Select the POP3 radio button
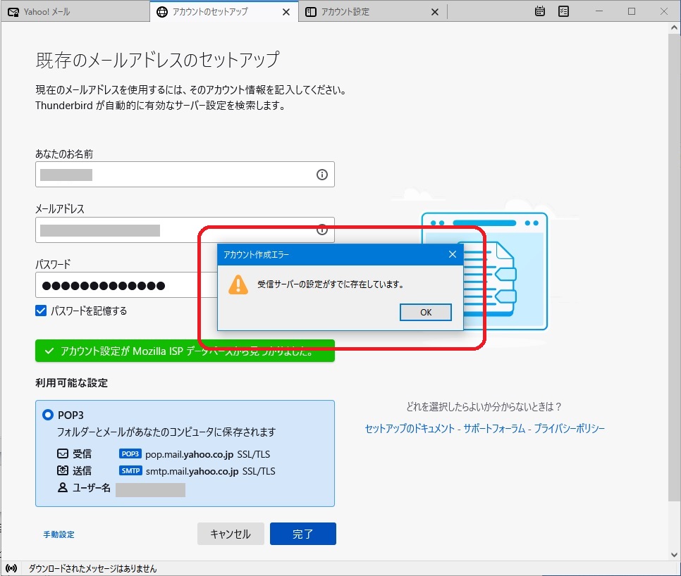This screenshot has width=681, height=576. [x=48, y=415]
